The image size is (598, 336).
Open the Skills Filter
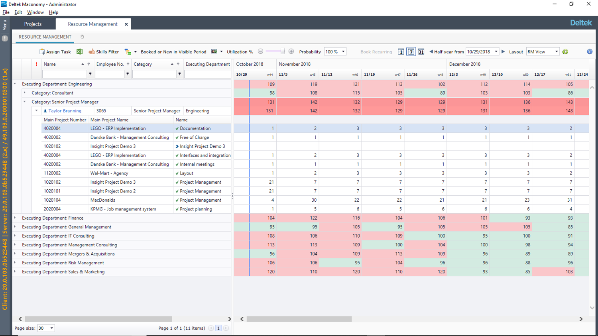coord(104,52)
